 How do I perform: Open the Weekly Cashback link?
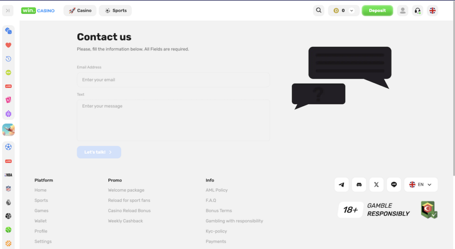[x=125, y=221]
